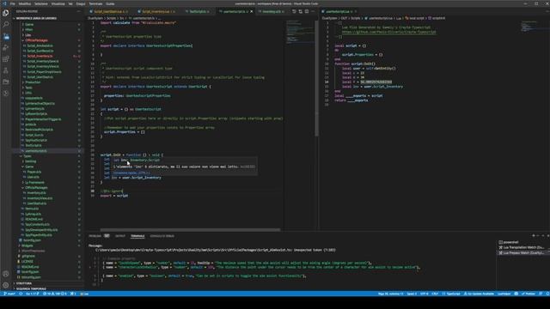
Task: Open github link in Lua file comment
Action: pos(389,32)
